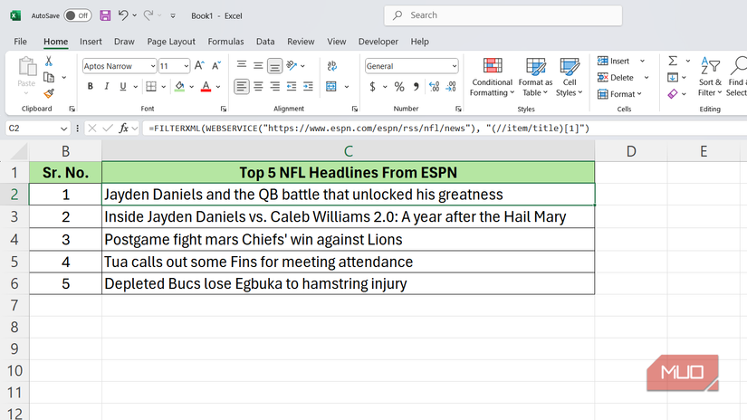
Task: Click the Copy icon in Clipboard group
Action: coord(49,77)
